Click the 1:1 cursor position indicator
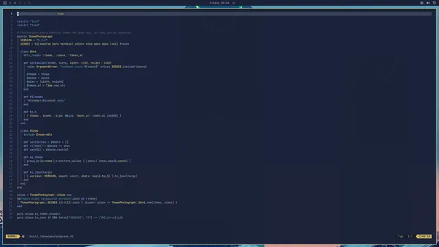439x247 pixels. click(x=410, y=236)
